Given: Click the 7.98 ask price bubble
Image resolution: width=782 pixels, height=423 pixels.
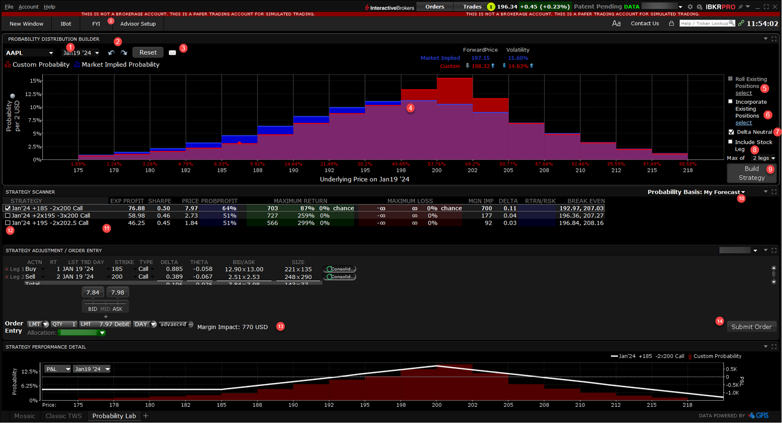Looking at the screenshot, I should (x=118, y=292).
